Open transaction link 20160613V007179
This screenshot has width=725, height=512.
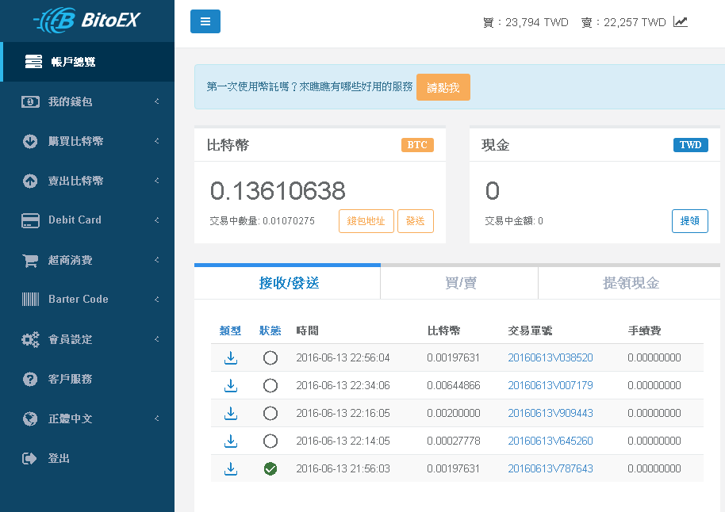(550, 385)
